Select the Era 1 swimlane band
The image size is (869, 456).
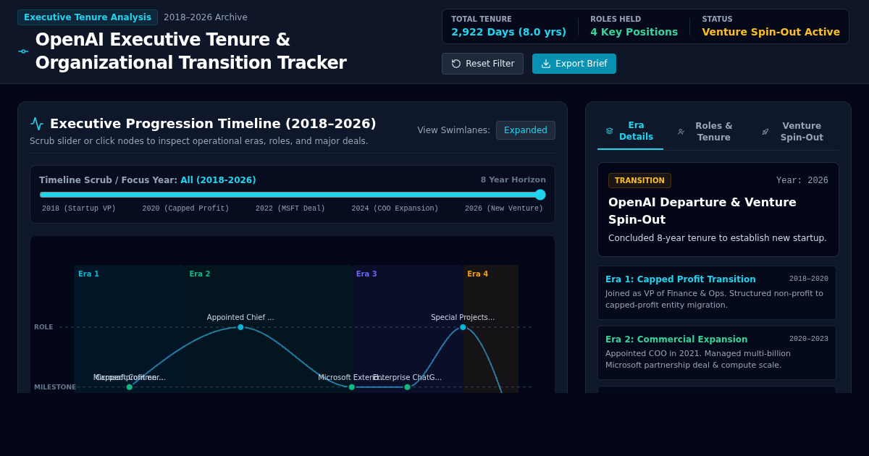tap(130, 329)
